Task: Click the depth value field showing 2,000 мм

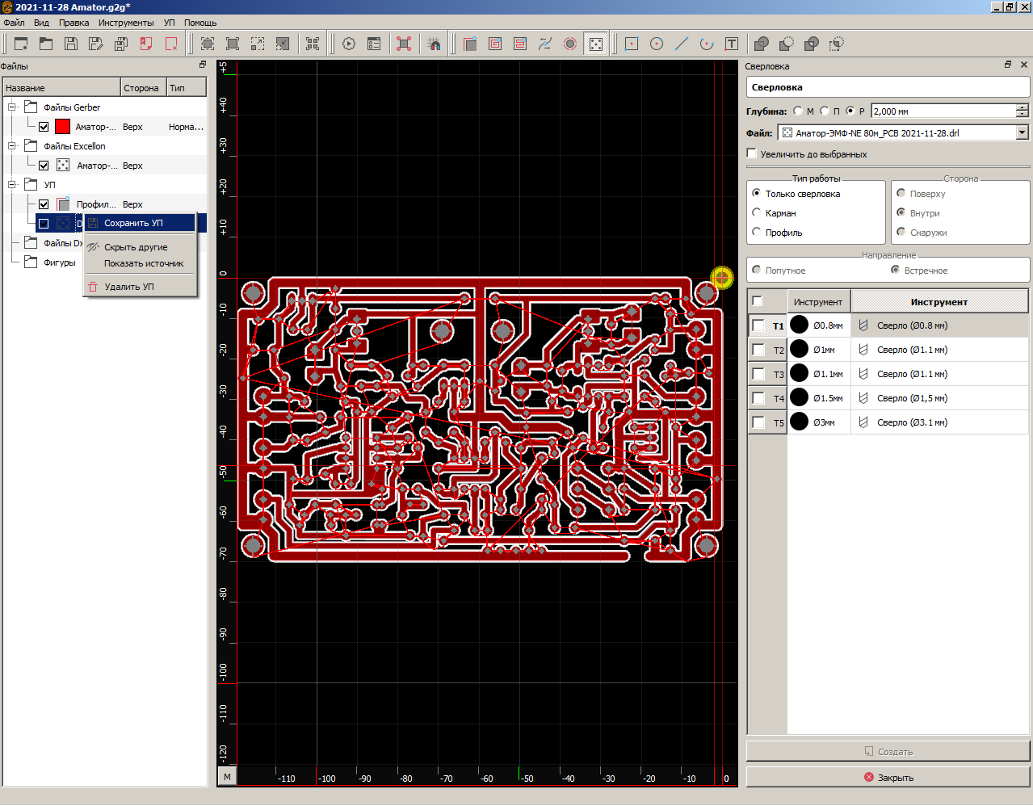Action: 942,111
